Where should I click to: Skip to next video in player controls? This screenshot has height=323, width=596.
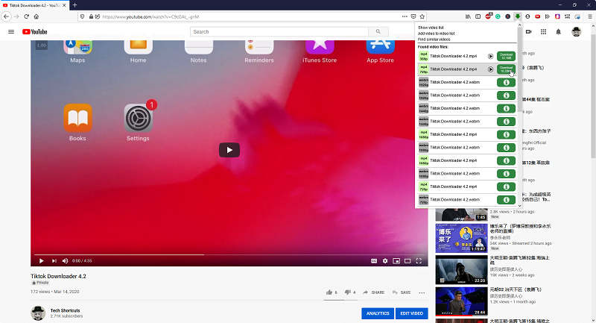(54, 260)
